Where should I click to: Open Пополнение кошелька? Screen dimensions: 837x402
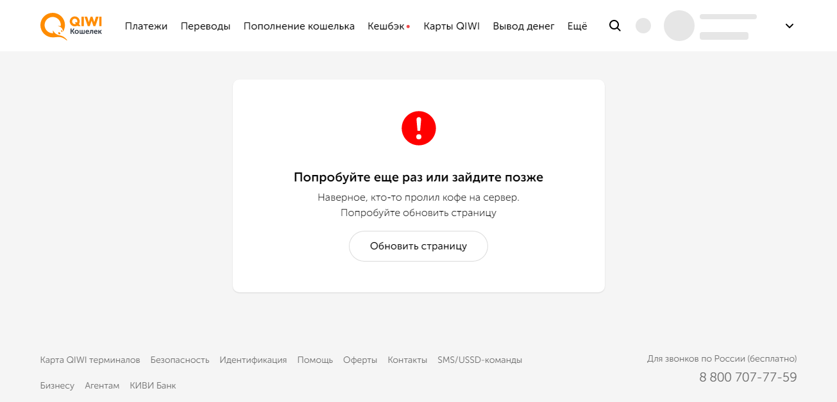click(299, 26)
